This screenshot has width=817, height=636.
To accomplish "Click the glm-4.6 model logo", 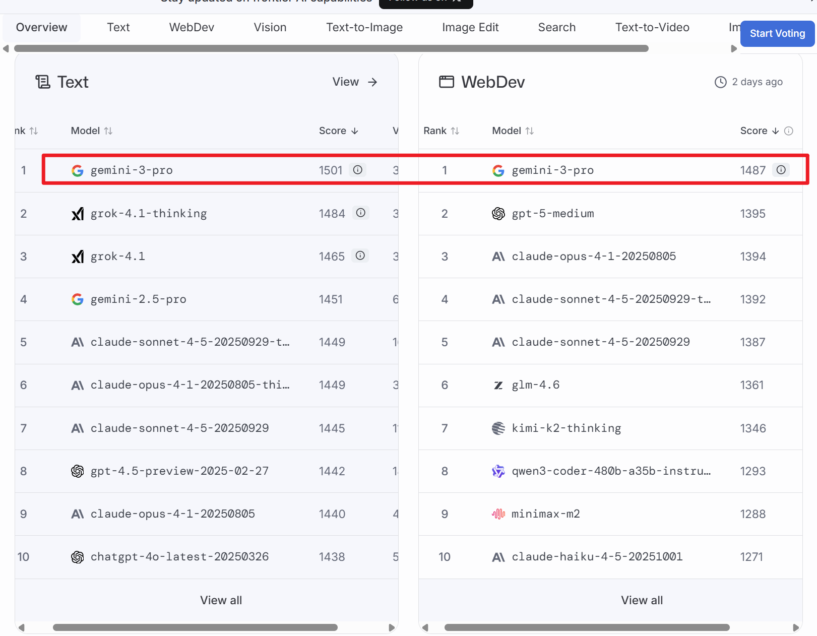I will pyautogui.click(x=498, y=386).
